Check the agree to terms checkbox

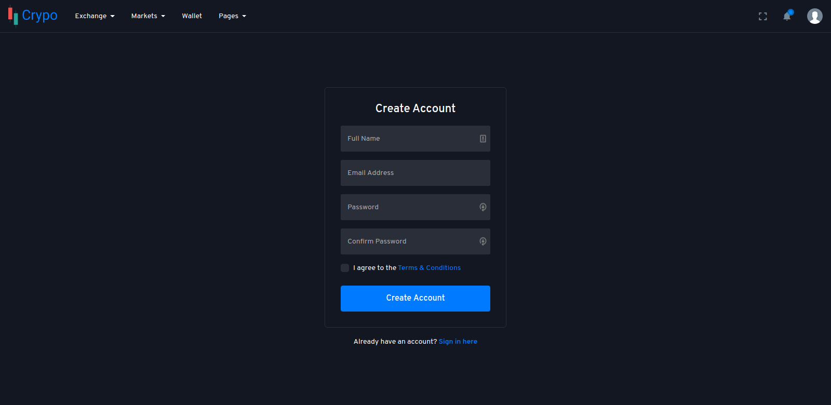[x=345, y=268]
